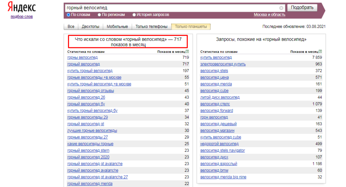The height and width of the screenshot is (187, 346).
Task: Open the 'горный велосипед бу' link
Action: [x=86, y=104]
